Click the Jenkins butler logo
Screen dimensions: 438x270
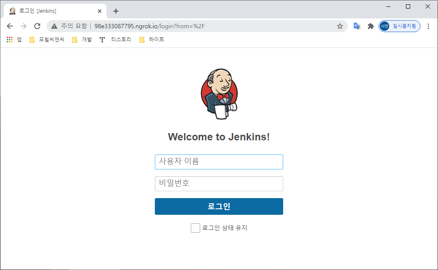coord(219,94)
